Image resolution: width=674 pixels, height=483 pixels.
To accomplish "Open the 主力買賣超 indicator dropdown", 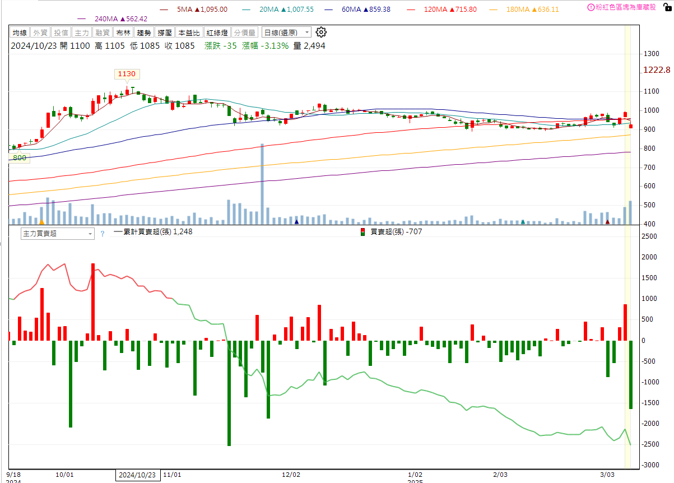I will tap(57, 234).
